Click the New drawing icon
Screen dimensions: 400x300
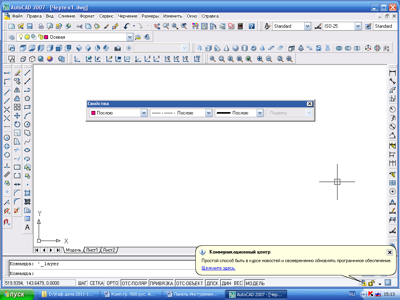click(12, 26)
